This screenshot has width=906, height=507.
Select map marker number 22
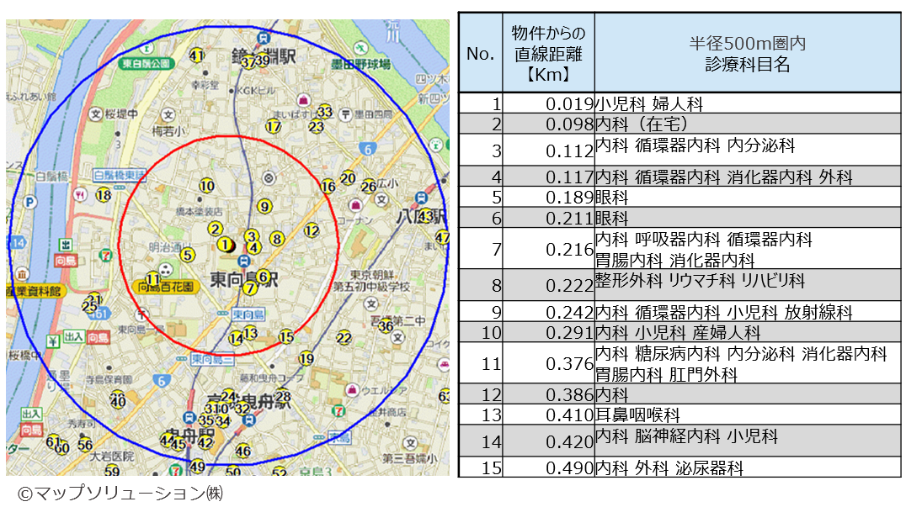(x=344, y=338)
